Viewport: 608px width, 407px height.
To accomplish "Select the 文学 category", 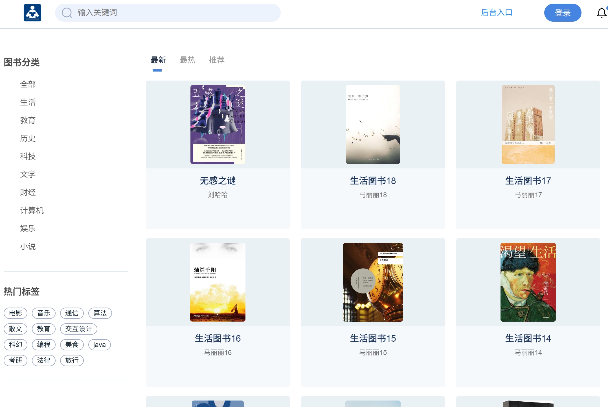I will pyautogui.click(x=28, y=174).
